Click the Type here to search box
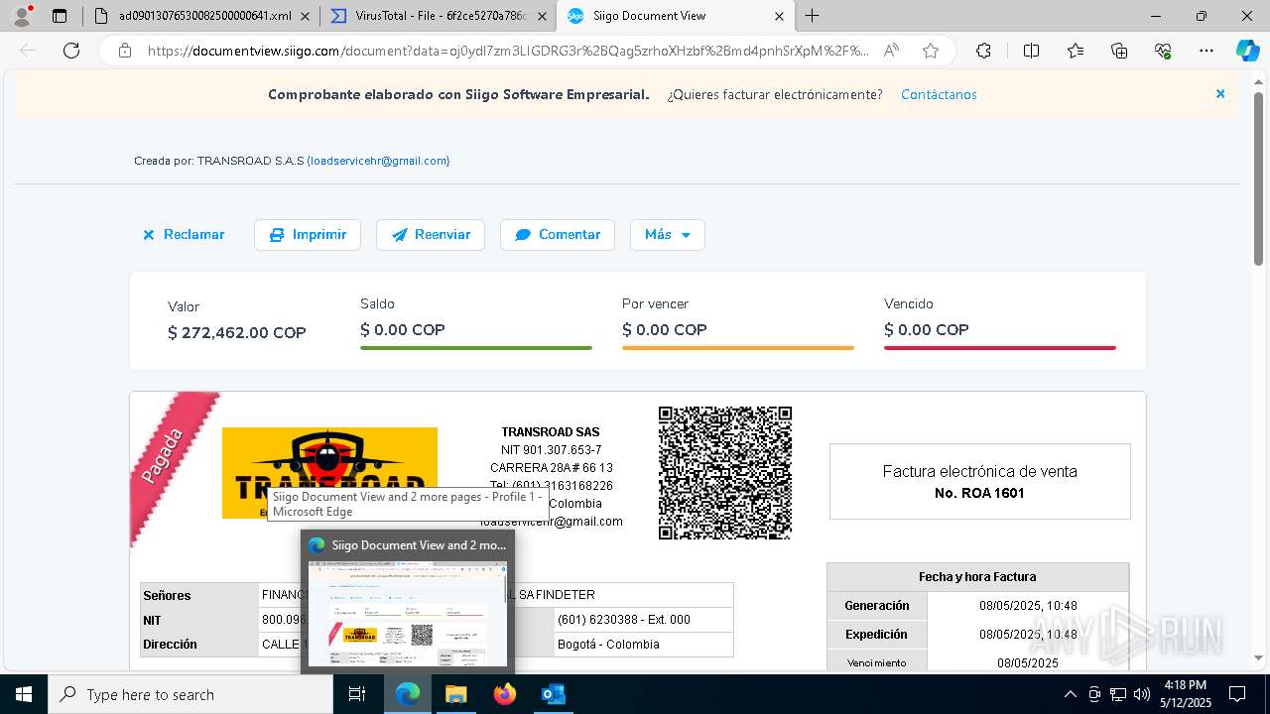The height and width of the screenshot is (714, 1270). coord(190,694)
